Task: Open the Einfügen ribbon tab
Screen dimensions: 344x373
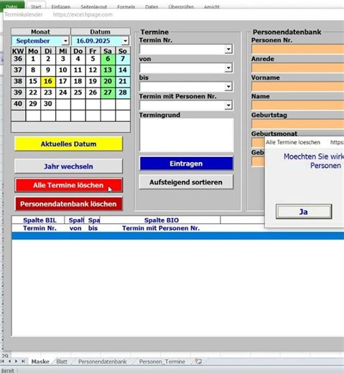Action: pyautogui.click(x=61, y=6)
